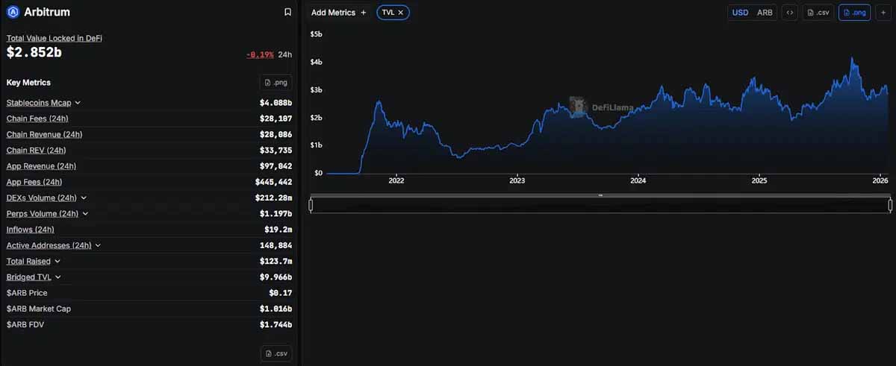Expand the Perps Volume (24h) row

point(85,214)
